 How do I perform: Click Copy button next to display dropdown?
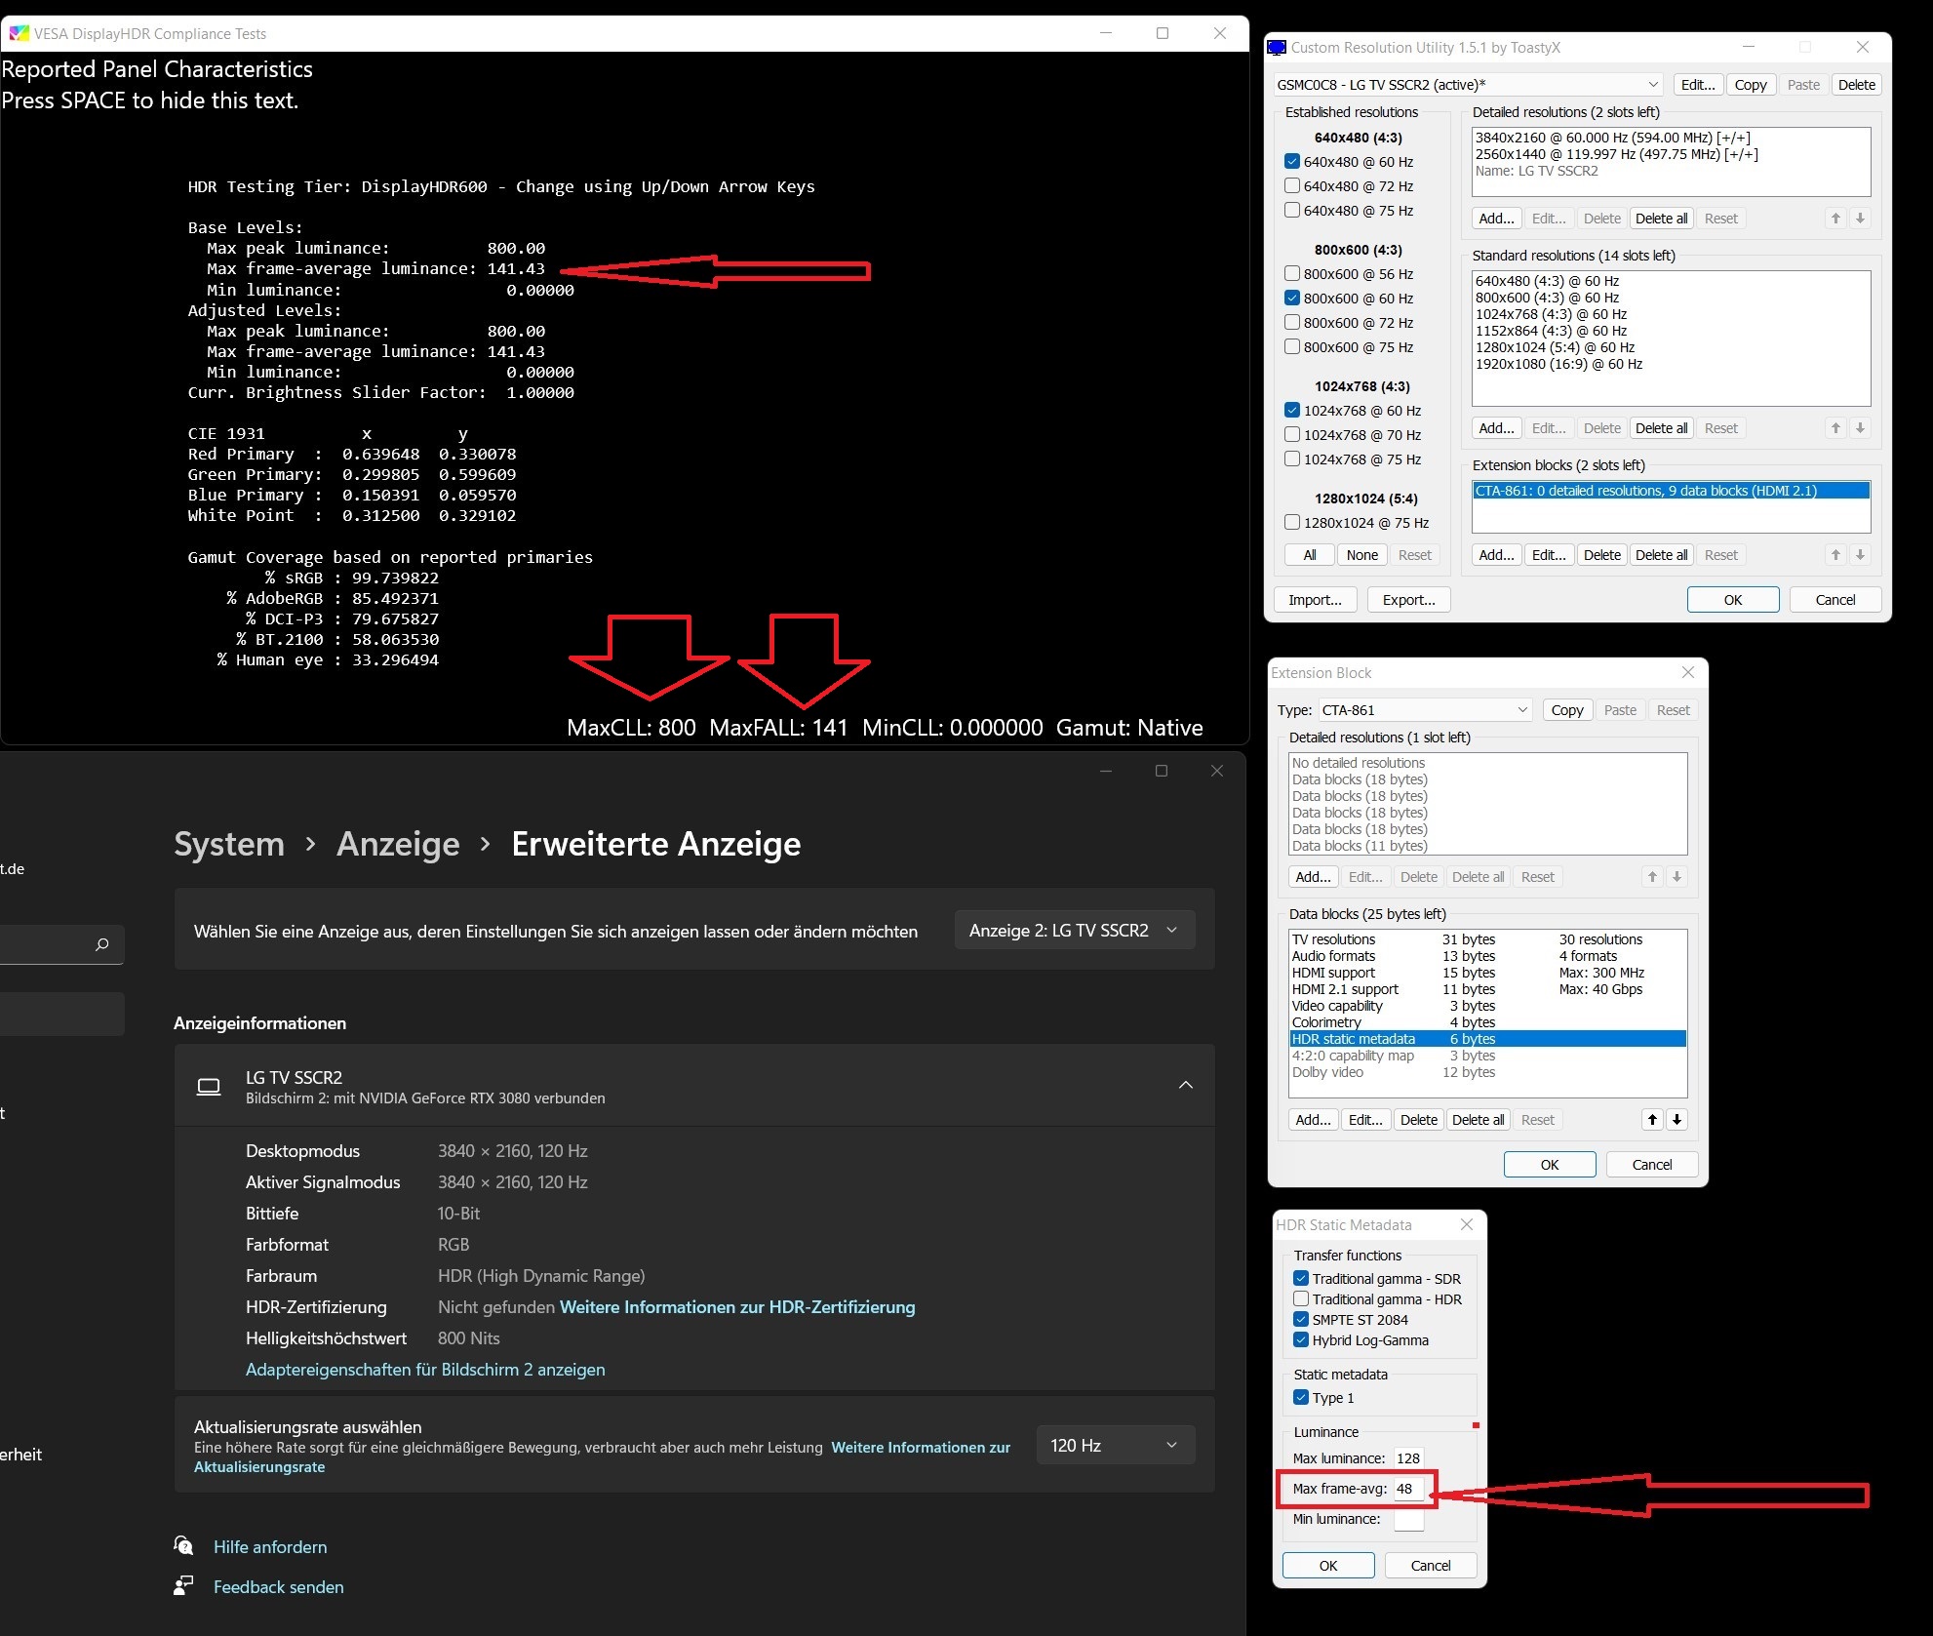point(1751,85)
